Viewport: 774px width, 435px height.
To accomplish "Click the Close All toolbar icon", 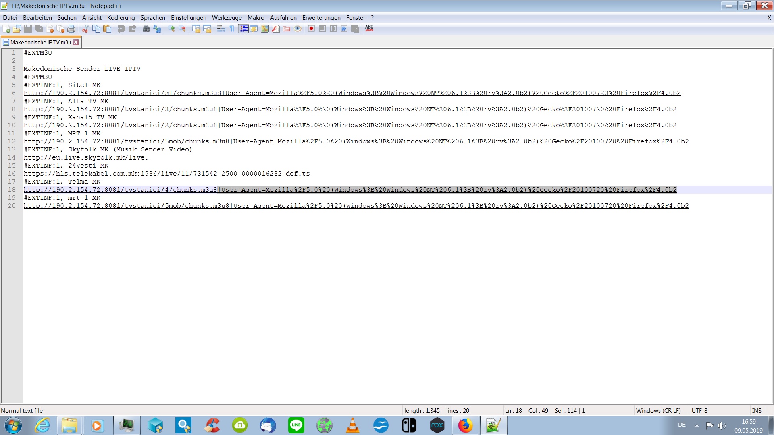I will pos(60,29).
